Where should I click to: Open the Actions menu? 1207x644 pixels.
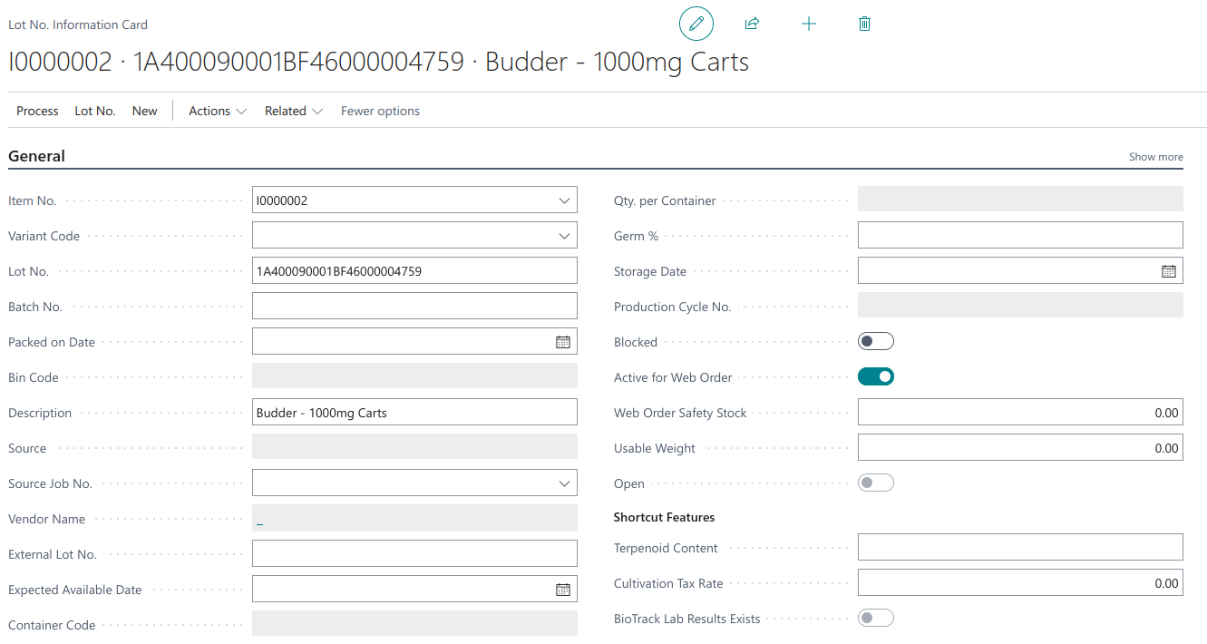coord(218,111)
